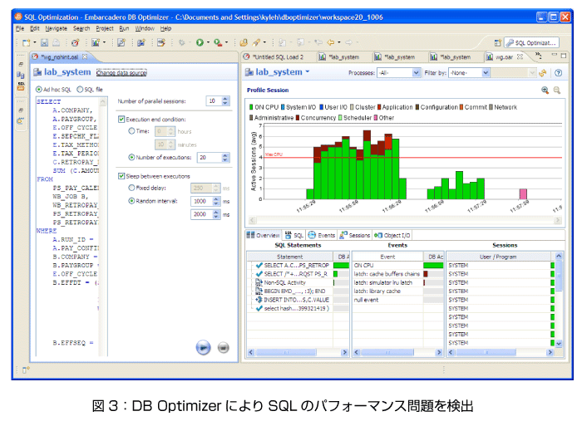Expand lab_system data source dropdown arrow
Image resolution: width=582 pixels, height=421 pixels.
tap(308, 72)
